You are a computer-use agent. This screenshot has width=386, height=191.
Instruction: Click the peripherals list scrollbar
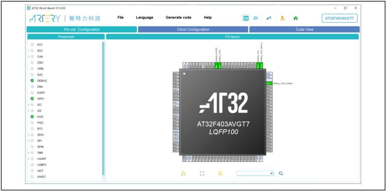click(x=103, y=108)
